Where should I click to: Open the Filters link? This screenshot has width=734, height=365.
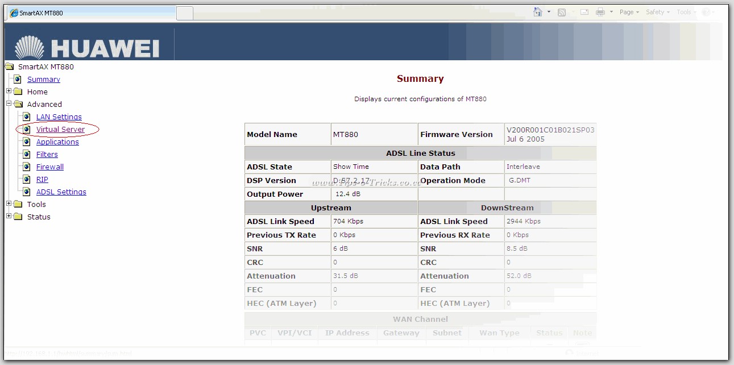[x=47, y=155]
